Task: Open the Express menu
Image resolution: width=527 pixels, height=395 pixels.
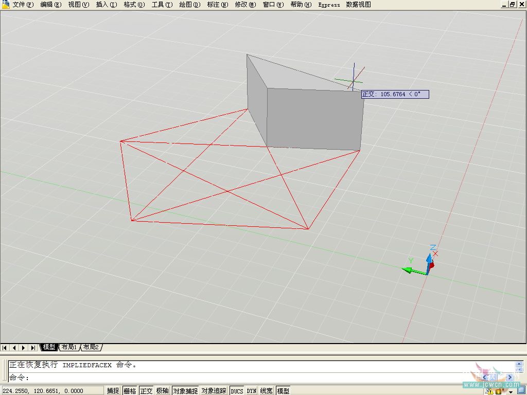Action: coord(329,5)
